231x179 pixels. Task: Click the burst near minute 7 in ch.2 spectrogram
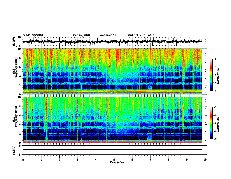(x=149, y=137)
